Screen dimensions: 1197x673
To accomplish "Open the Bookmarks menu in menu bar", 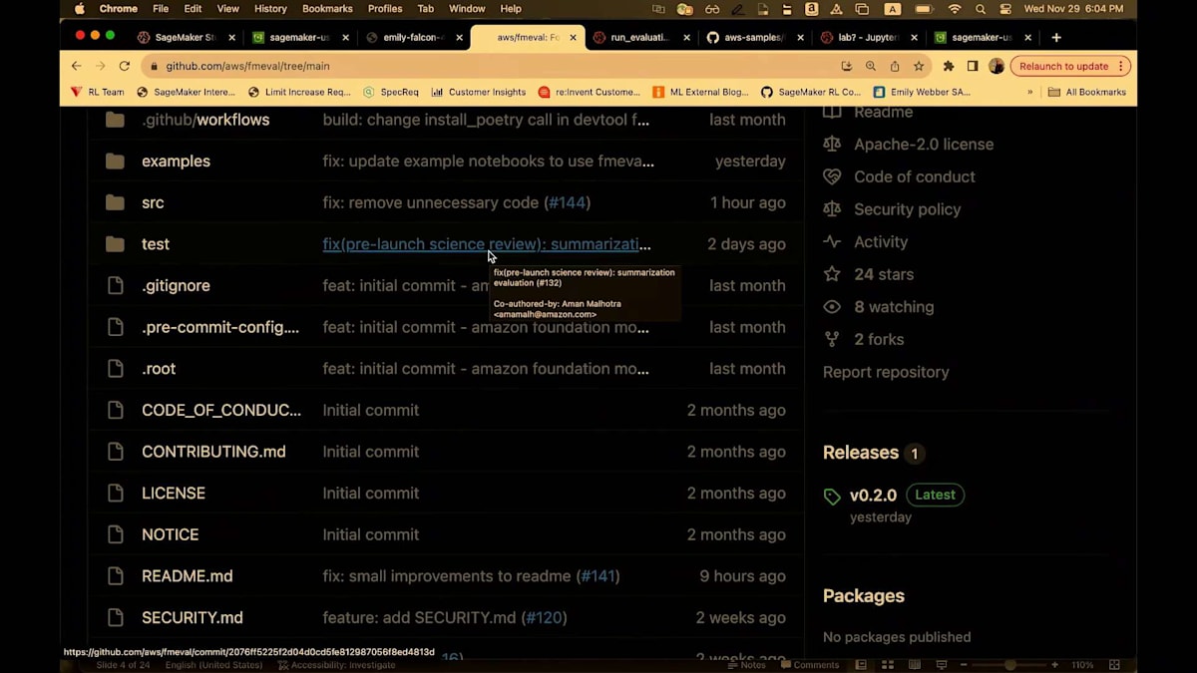I will click(x=327, y=9).
